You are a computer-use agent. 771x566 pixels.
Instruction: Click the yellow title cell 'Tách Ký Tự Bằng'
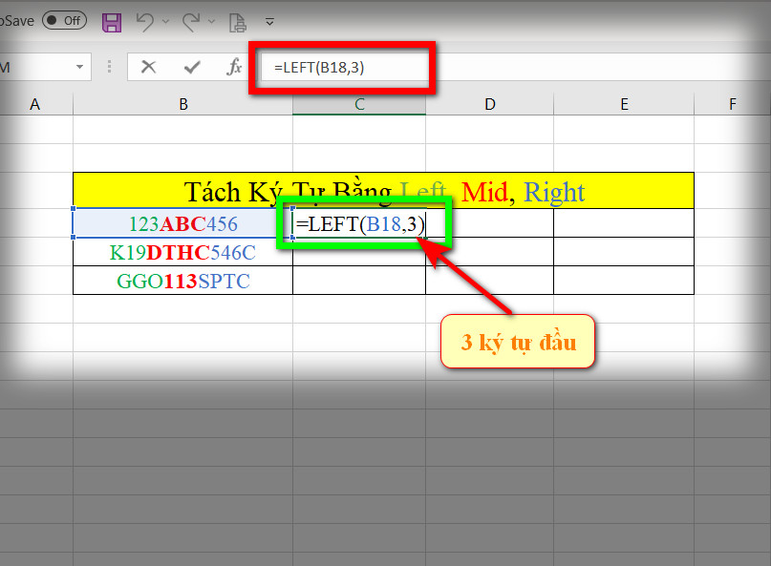(383, 191)
